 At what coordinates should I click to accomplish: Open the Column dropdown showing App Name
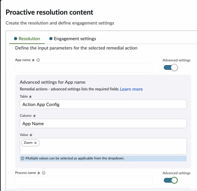103,123
